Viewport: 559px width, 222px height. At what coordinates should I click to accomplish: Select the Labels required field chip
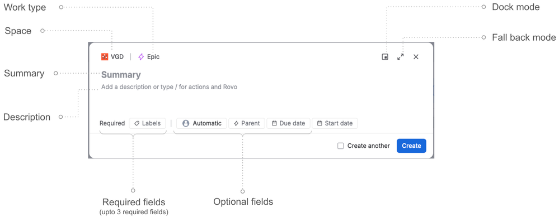[x=147, y=123]
